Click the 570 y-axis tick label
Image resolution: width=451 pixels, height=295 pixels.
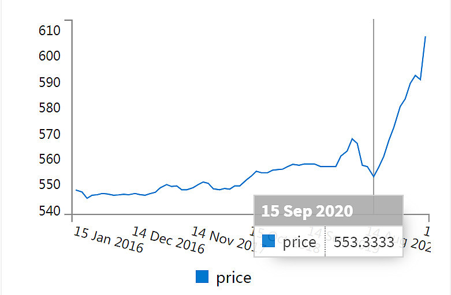(50, 134)
